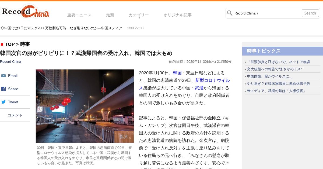Open the 重要ニュース menu item
Screen dimensions: 323x169
coord(79,15)
